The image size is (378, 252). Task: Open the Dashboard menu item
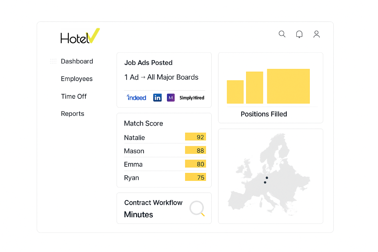click(77, 61)
